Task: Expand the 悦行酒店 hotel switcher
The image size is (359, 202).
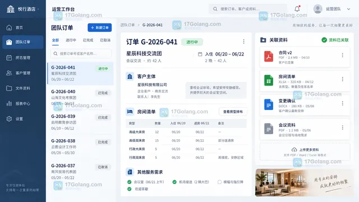Action: click(38, 9)
